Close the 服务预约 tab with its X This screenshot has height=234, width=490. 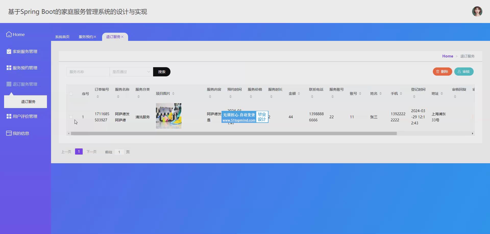click(x=95, y=37)
